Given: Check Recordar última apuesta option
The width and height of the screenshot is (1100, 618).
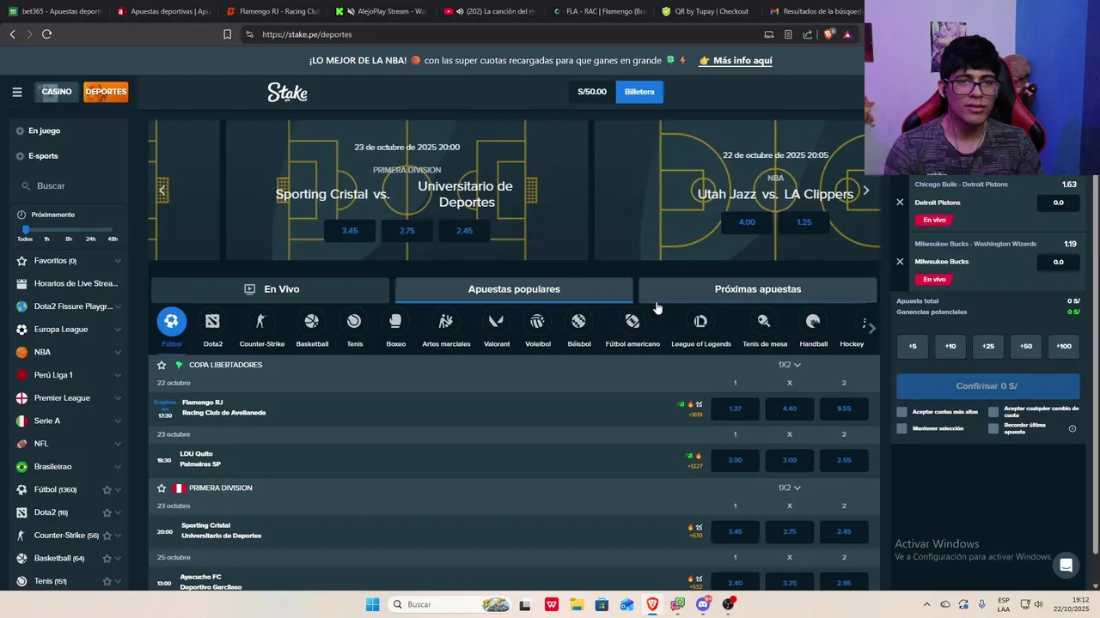Looking at the screenshot, I should pyautogui.click(x=993, y=428).
